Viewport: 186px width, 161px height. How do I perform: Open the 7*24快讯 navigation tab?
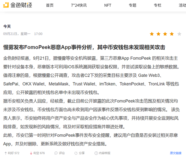(79, 5)
